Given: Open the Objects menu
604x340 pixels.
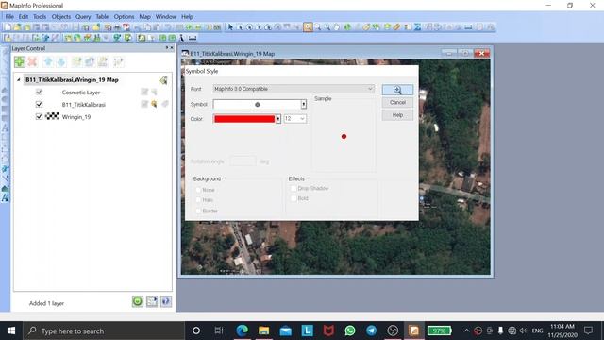Looking at the screenshot, I should point(61,17).
